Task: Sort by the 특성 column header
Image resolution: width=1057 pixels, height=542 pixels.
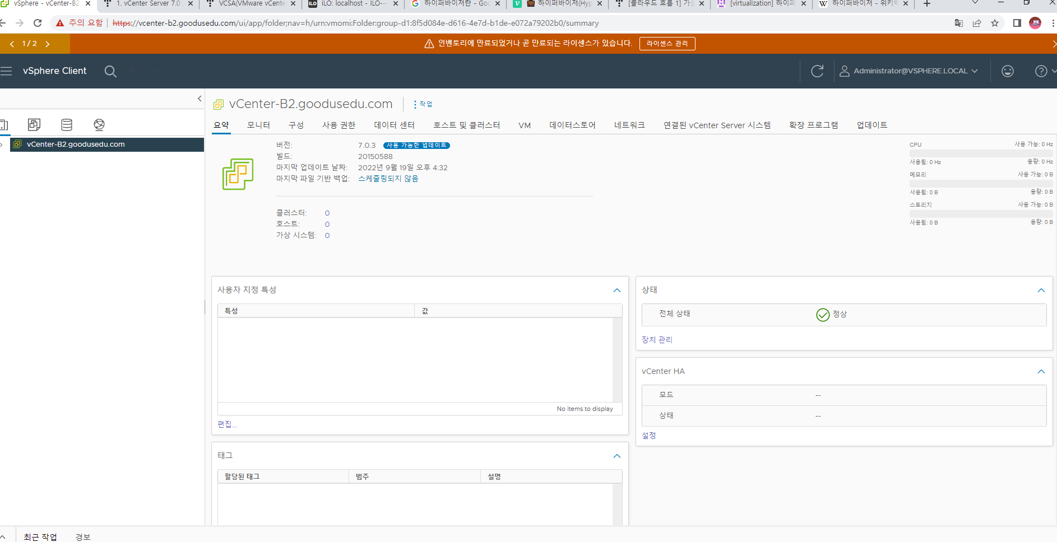Action: tap(316, 311)
